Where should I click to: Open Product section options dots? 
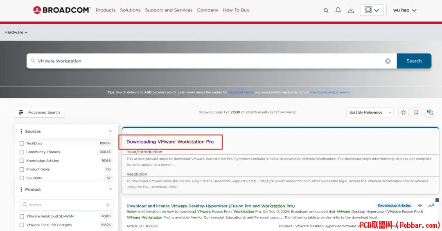click(21, 190)
